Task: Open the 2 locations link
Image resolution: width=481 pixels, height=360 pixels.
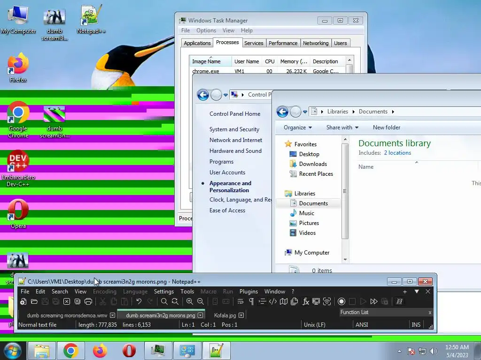Action: tap(397, 153)
